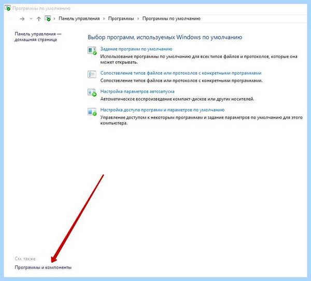The height and width of the screenshot is (281, 311).
Task: Open Программы и компоненты link
Action: click(43, 268)
